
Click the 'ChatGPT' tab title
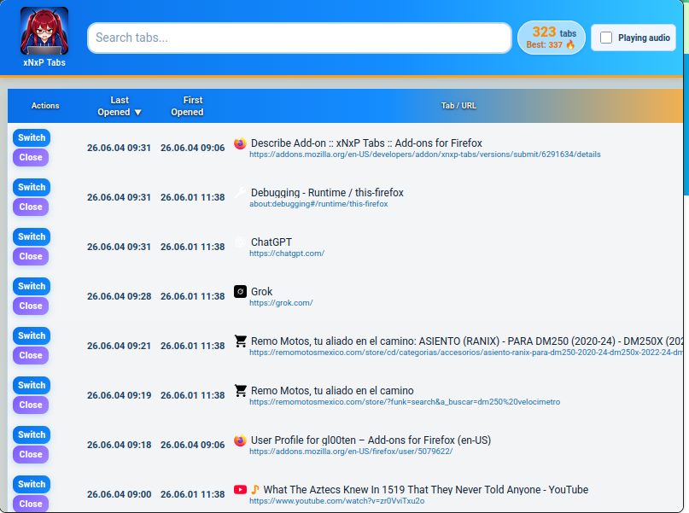272,242
